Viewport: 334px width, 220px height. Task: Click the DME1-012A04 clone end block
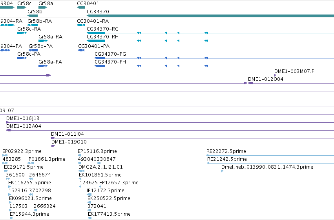pos(9,130)
